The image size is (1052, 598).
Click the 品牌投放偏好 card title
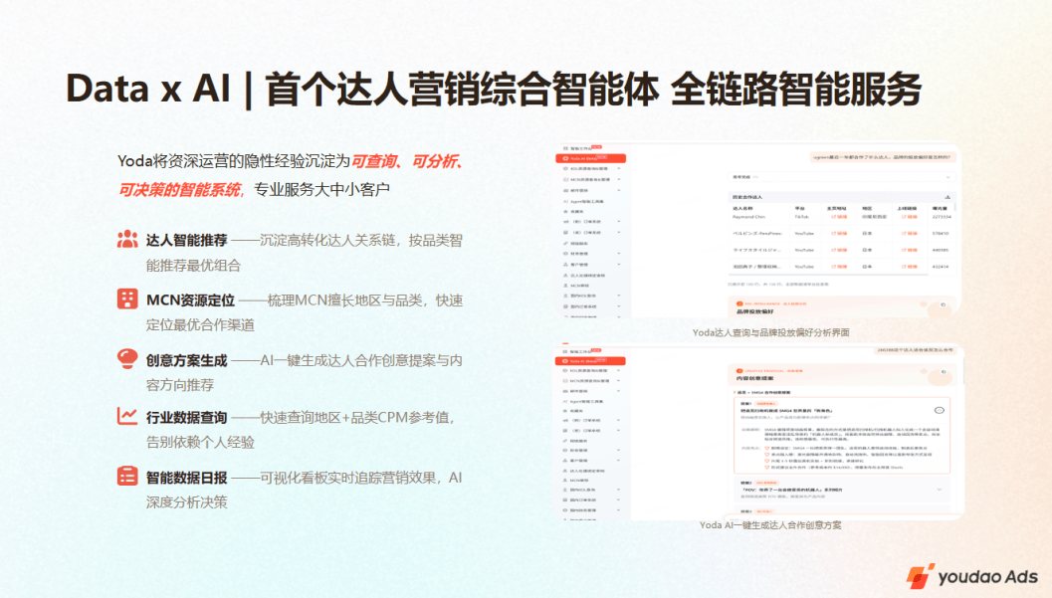coord(754,311)
